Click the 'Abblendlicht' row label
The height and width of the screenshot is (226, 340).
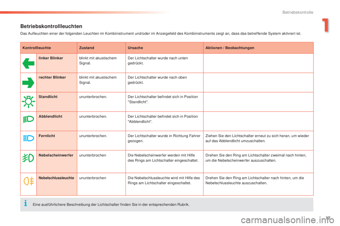point(50,116)
